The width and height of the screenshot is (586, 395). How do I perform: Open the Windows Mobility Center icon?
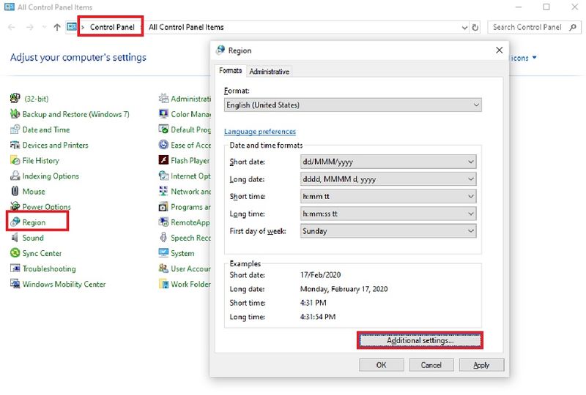tap(15, 284)
